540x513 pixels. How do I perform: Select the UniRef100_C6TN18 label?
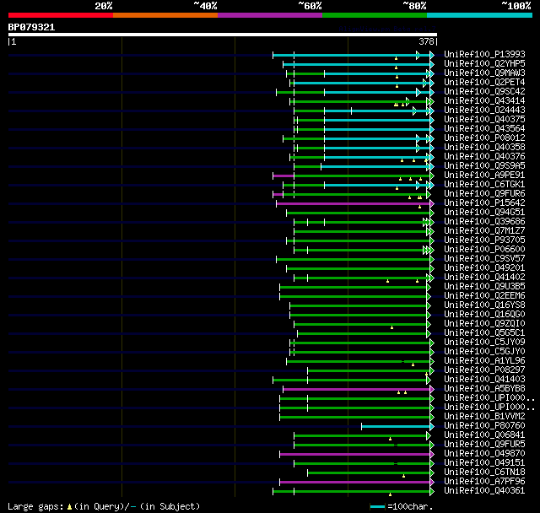pos(484,472)
